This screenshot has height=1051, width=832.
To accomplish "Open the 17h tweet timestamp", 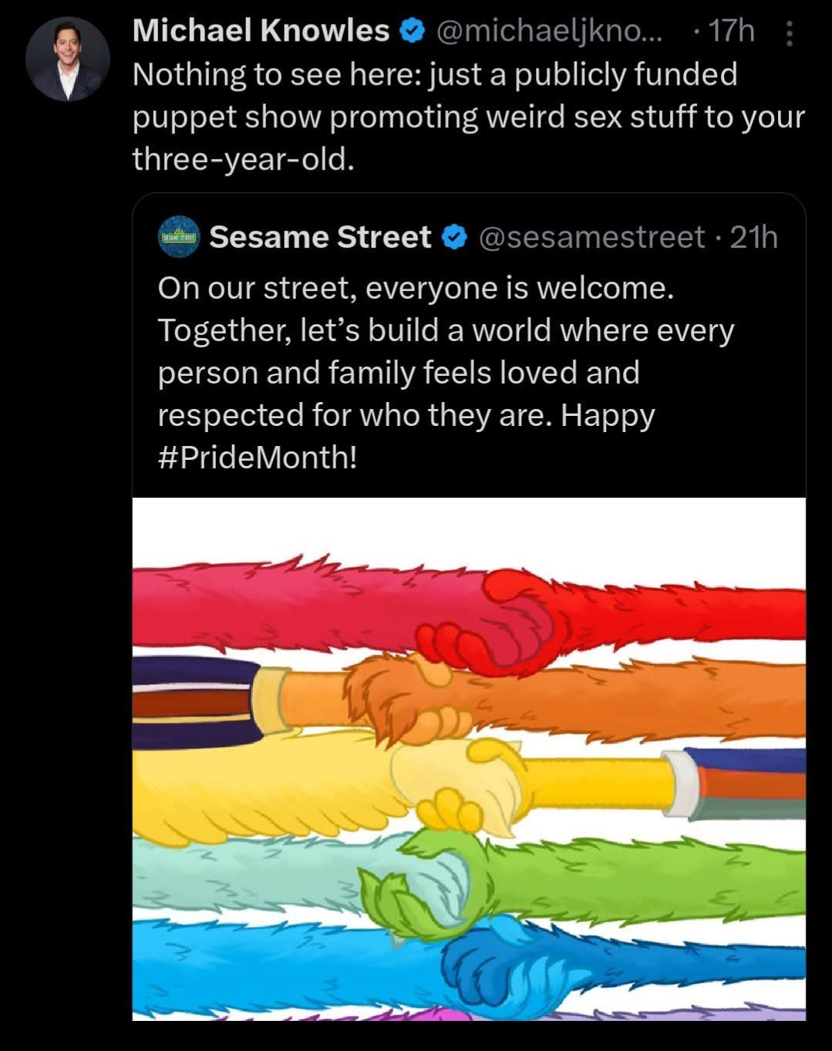I will [x=731, y=32].
